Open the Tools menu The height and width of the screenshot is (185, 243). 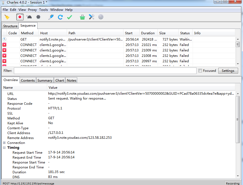43,10
